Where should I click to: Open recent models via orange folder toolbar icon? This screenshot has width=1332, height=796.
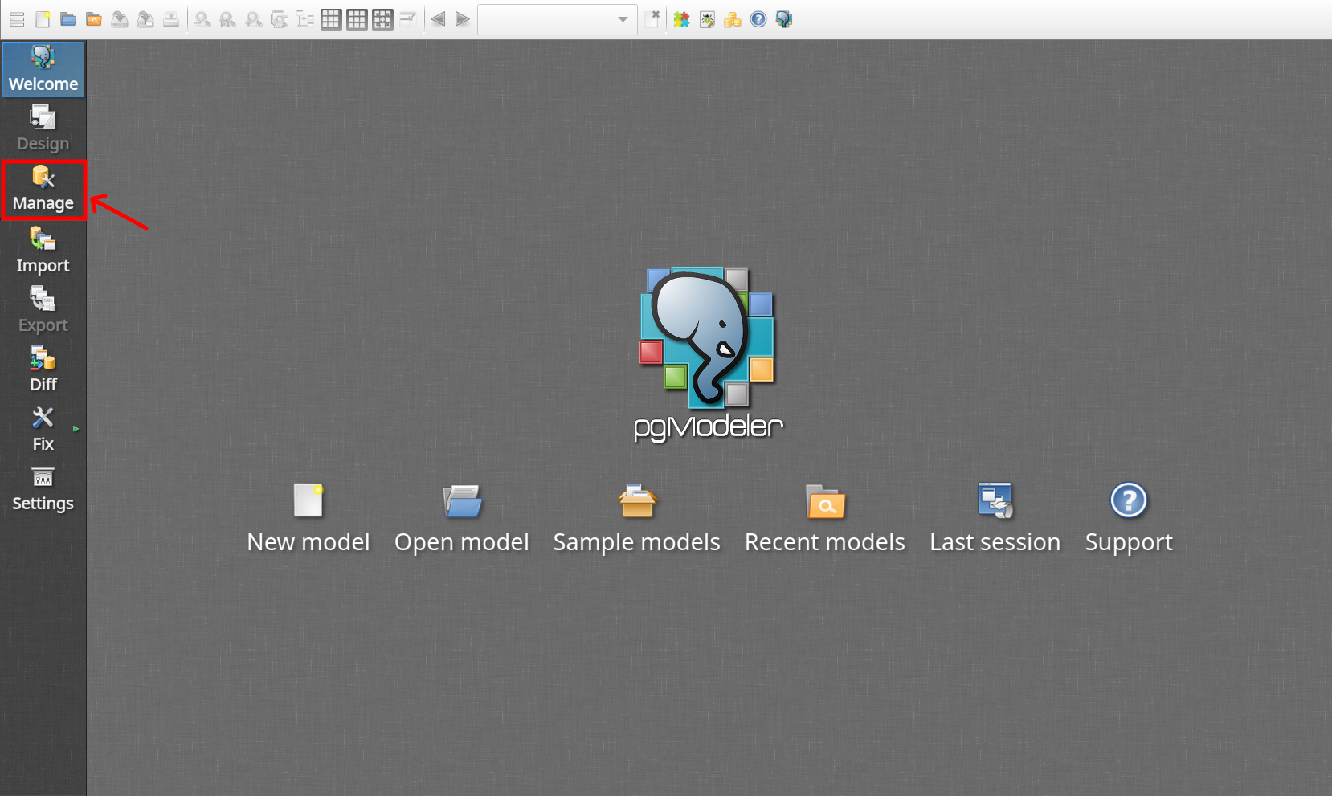click(94, 19)
